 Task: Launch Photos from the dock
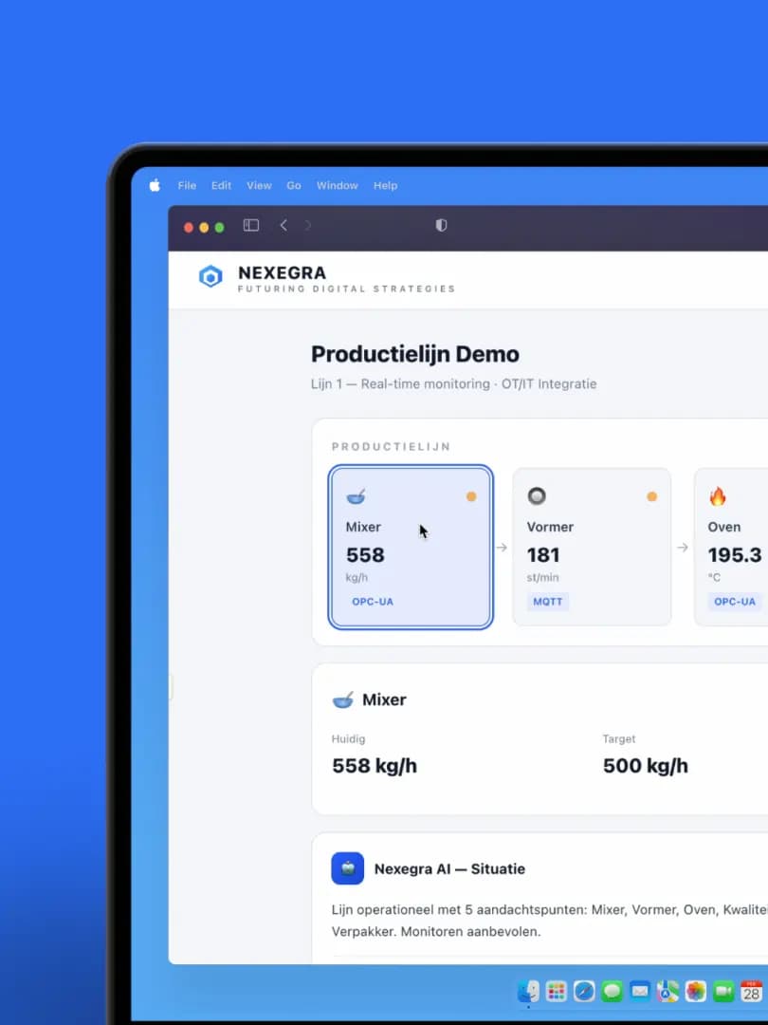[696, 991]
